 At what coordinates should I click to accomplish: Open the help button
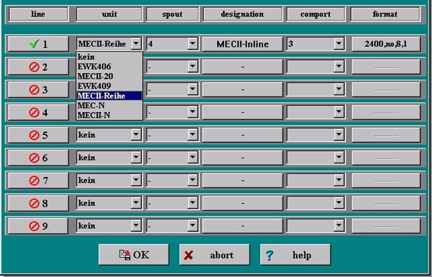(x=295, y=255)
